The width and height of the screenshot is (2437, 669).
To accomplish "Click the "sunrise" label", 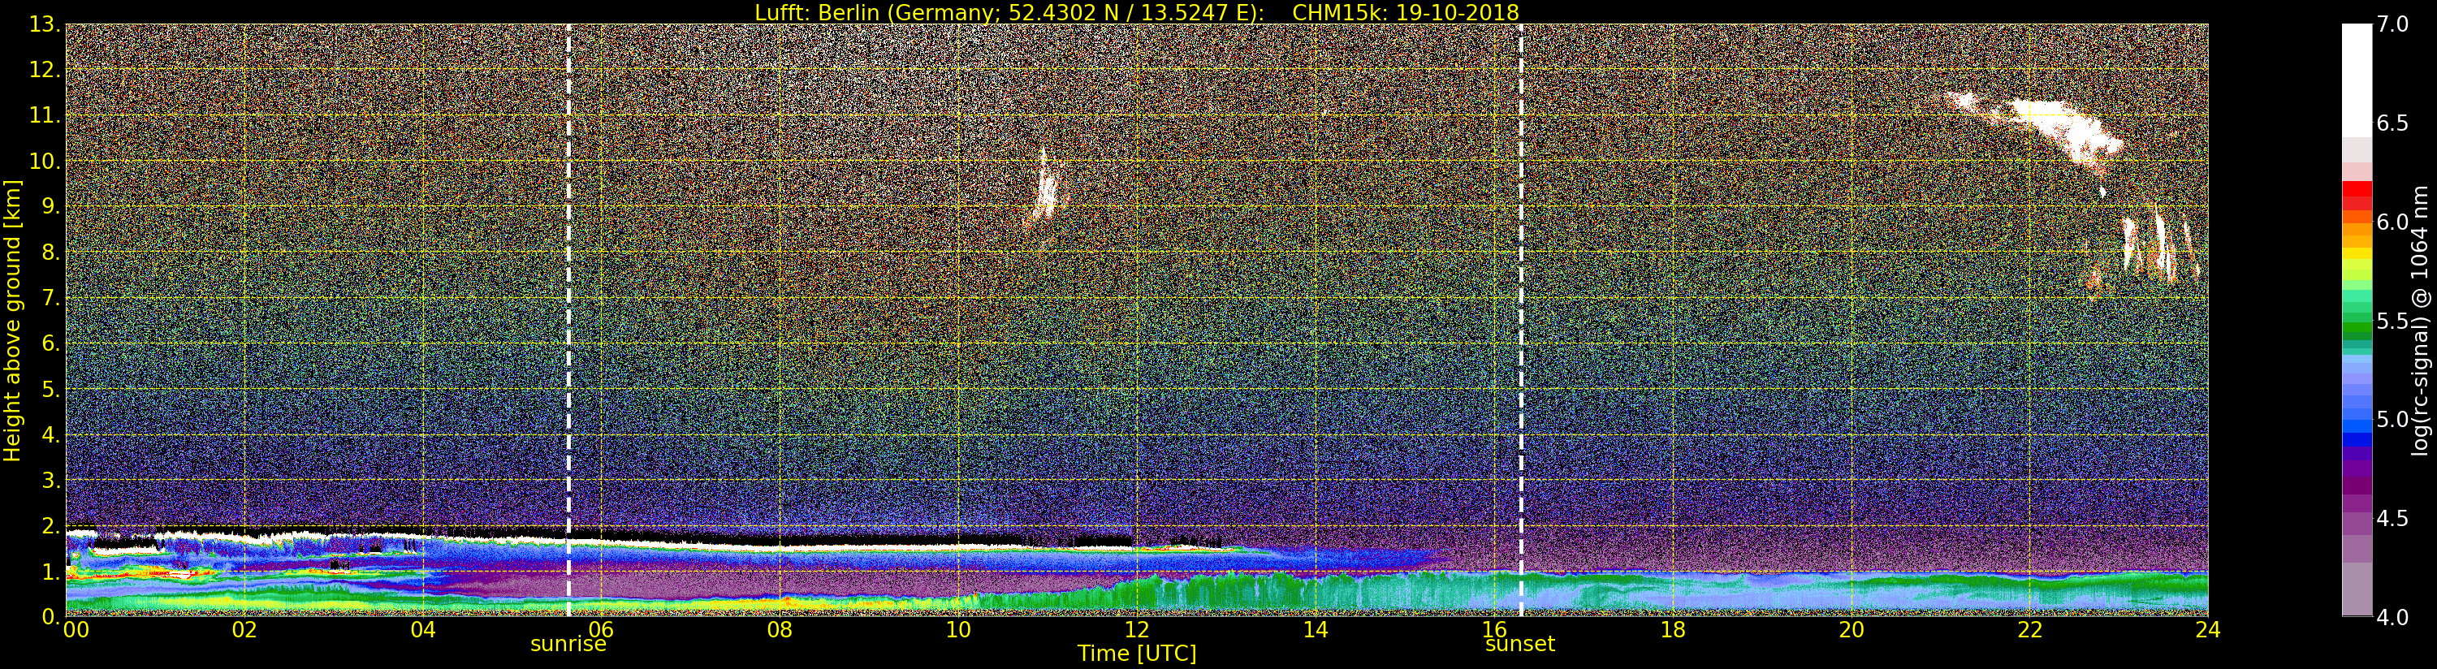I will click(568, 645).
